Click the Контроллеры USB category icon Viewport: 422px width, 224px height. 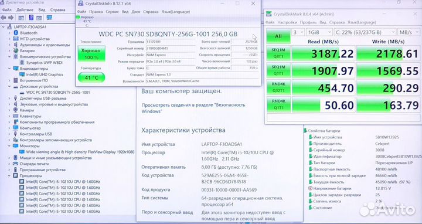click(x=16, y=134)
